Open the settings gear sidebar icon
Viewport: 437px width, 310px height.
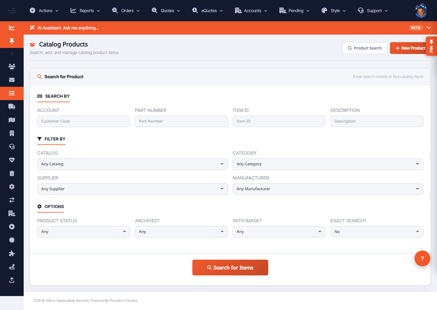coord(12,187)
